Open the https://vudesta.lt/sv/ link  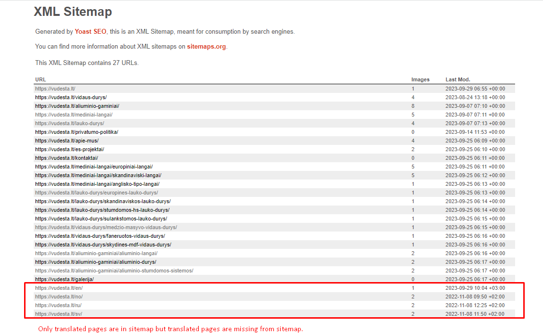coord(59,314)
